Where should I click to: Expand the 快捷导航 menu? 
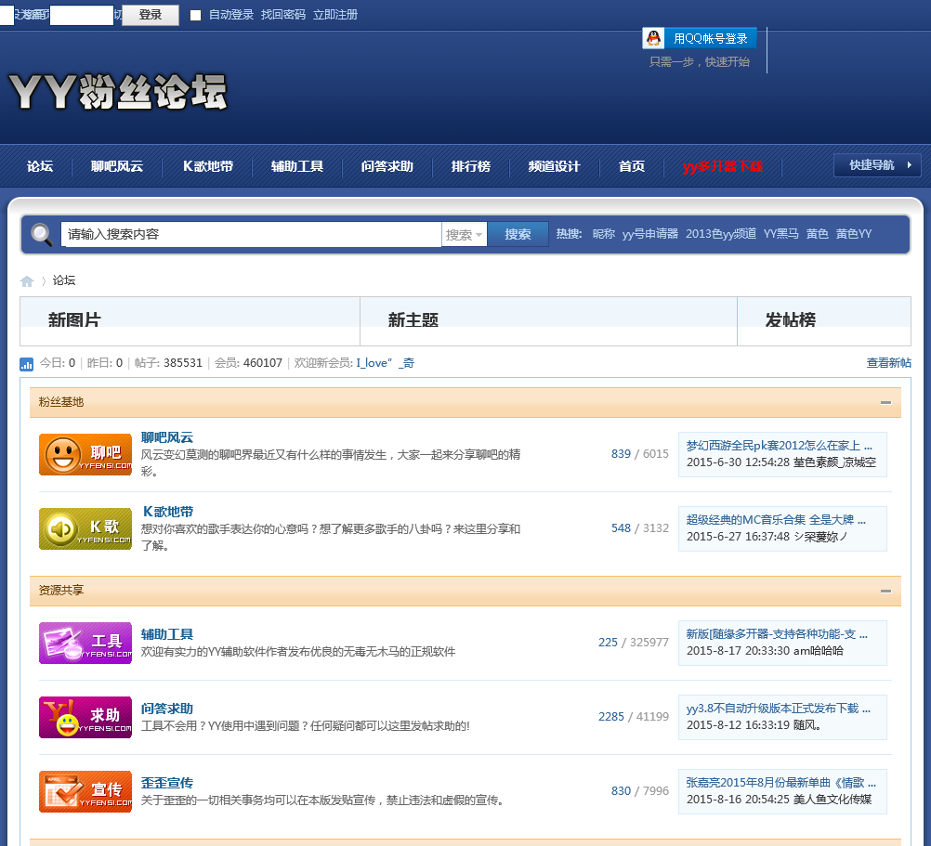point(877,165)
